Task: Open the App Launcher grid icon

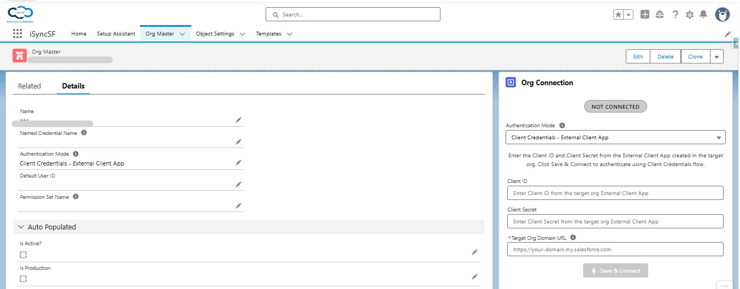Action: pos(17,34)
